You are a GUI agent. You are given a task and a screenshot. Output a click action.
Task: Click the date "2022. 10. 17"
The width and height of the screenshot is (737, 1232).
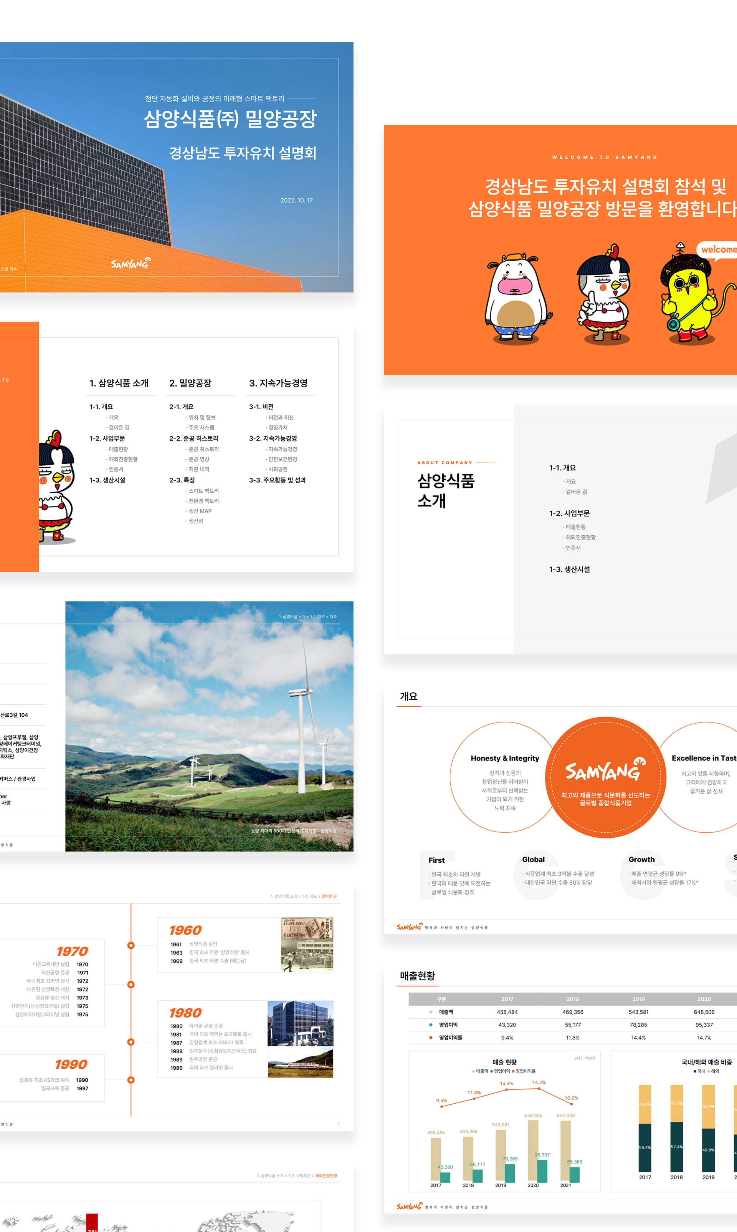click(x=296, y=200)
